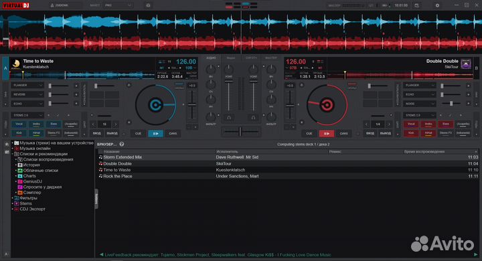
Task: Open browser help question mark icon
Action: pyautogui.click(x=122, y=144)
